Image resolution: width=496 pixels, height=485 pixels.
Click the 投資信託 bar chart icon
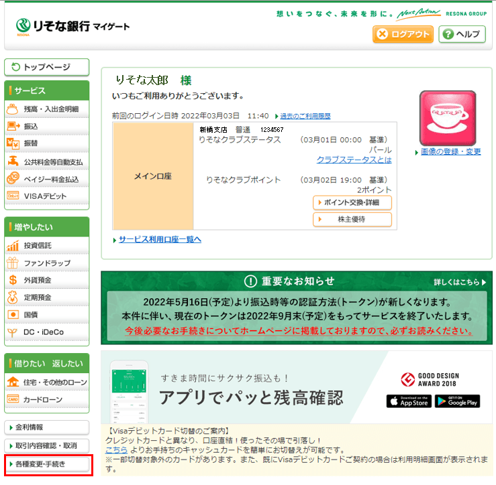[x=13, y=245]
